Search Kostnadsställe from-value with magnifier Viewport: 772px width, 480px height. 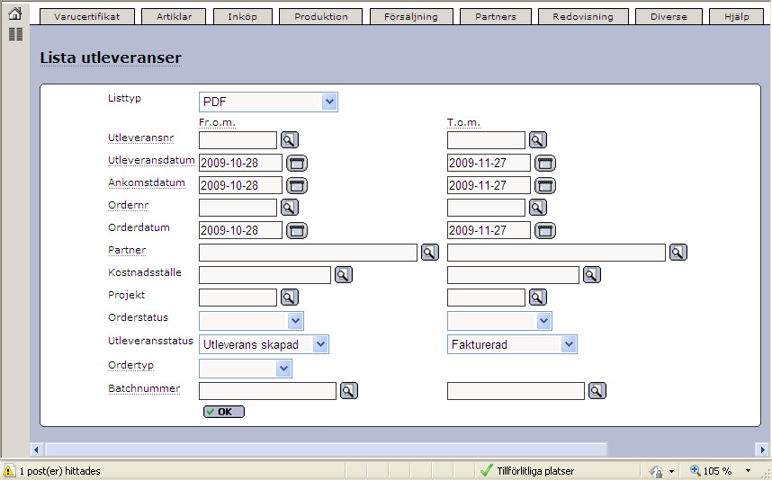tap(343, 275)
